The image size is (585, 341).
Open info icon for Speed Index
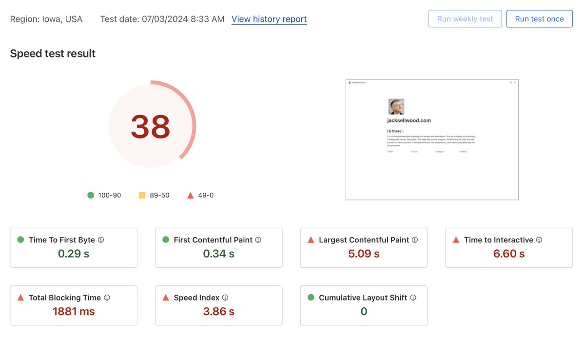click(225, 298)
